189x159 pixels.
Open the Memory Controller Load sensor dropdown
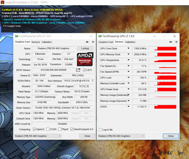129,83
